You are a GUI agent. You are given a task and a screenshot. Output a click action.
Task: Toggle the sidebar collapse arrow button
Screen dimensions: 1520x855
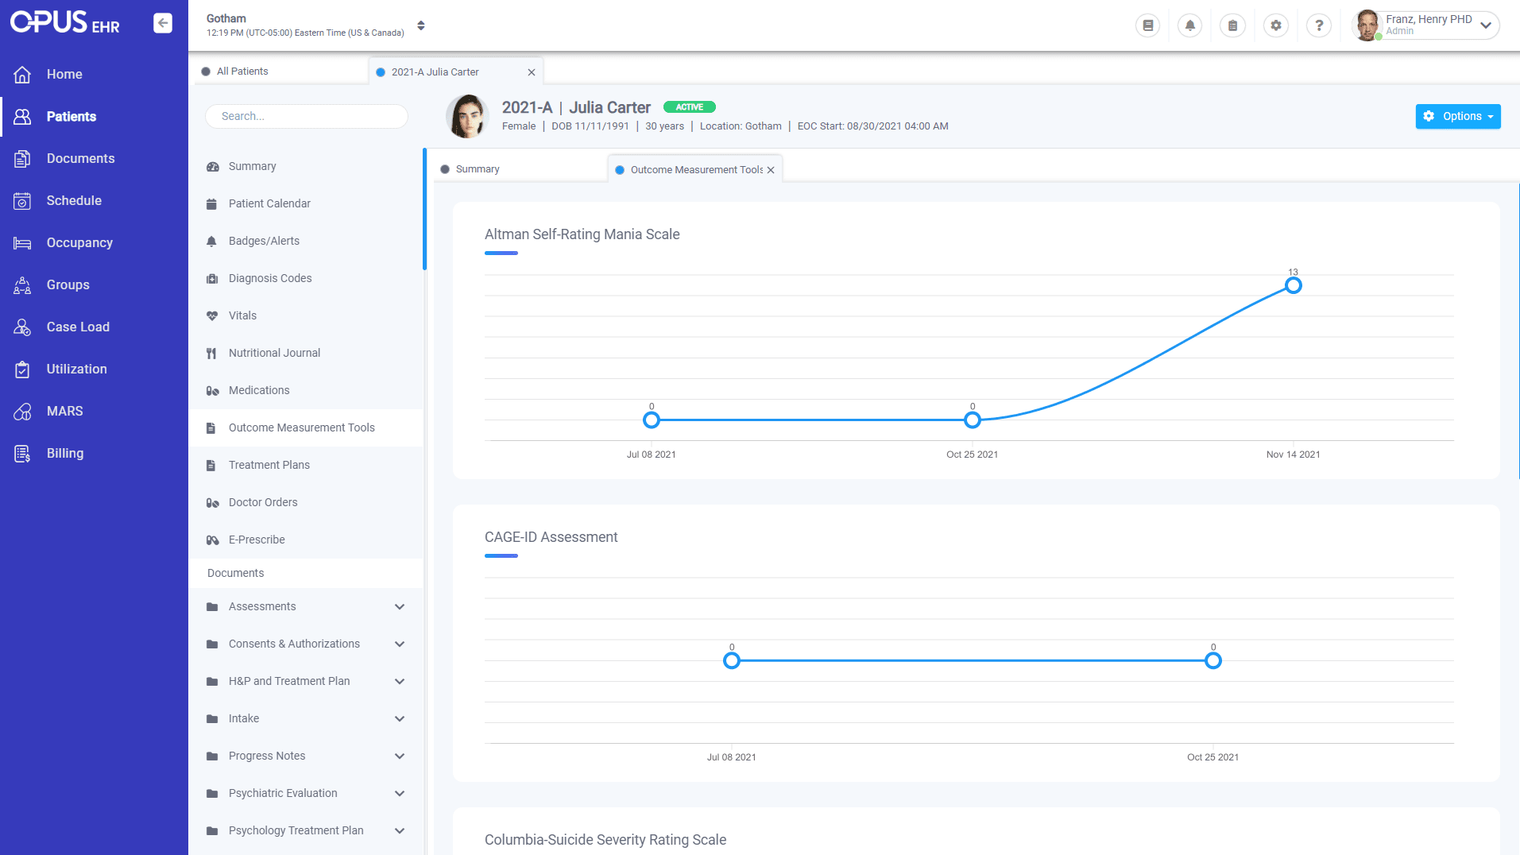162,23
